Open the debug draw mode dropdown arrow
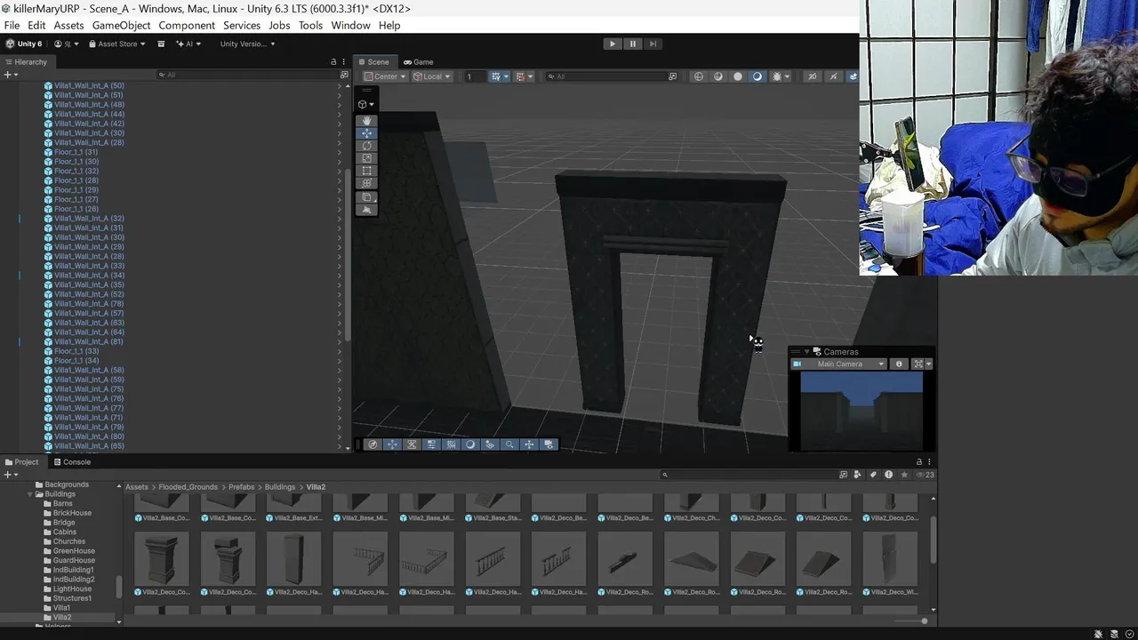Viewport: 1138px width, 640px height. (x=787, y=76)
